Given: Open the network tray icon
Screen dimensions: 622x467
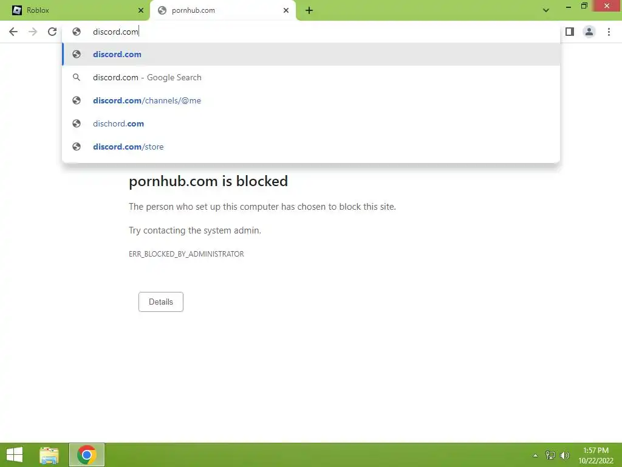Looking at the screenshot, I should [550, 455].
